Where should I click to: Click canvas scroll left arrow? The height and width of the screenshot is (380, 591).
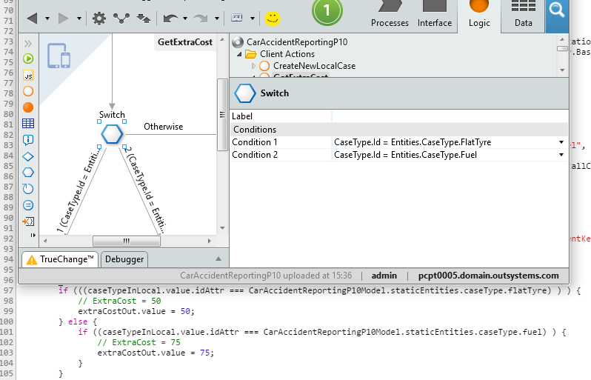coord(45,241)
